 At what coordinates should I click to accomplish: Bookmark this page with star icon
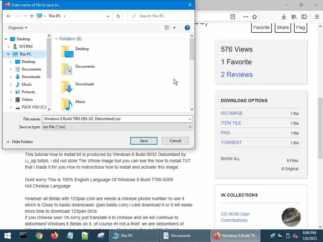pyautogui.click(x=255, y=17)
